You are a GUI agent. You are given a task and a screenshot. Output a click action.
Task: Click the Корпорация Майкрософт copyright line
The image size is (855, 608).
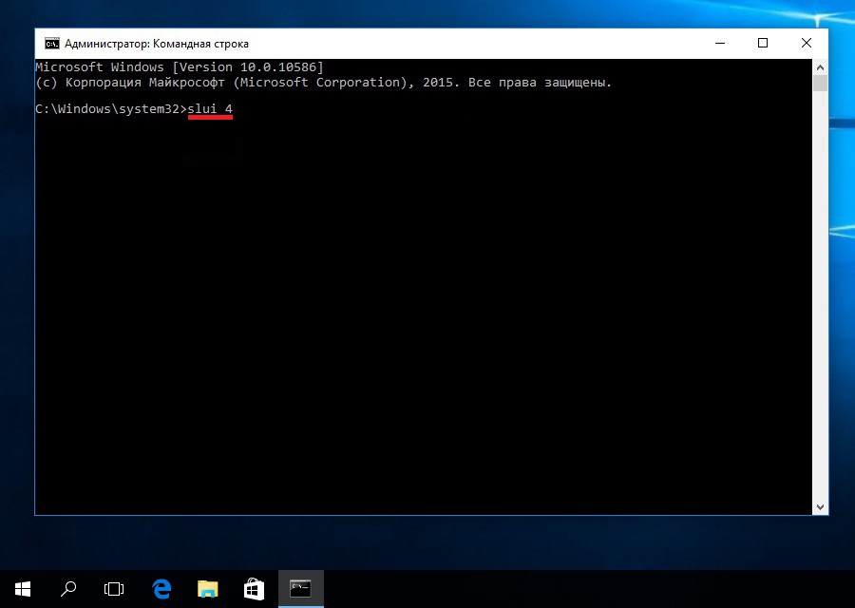pyautogui.click(x=323, y=83)
